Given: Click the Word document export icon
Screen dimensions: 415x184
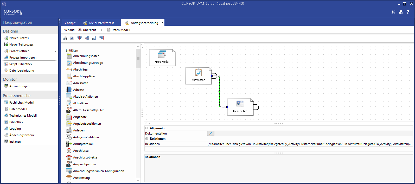Looking at the screenshot, I should point(72,39).
